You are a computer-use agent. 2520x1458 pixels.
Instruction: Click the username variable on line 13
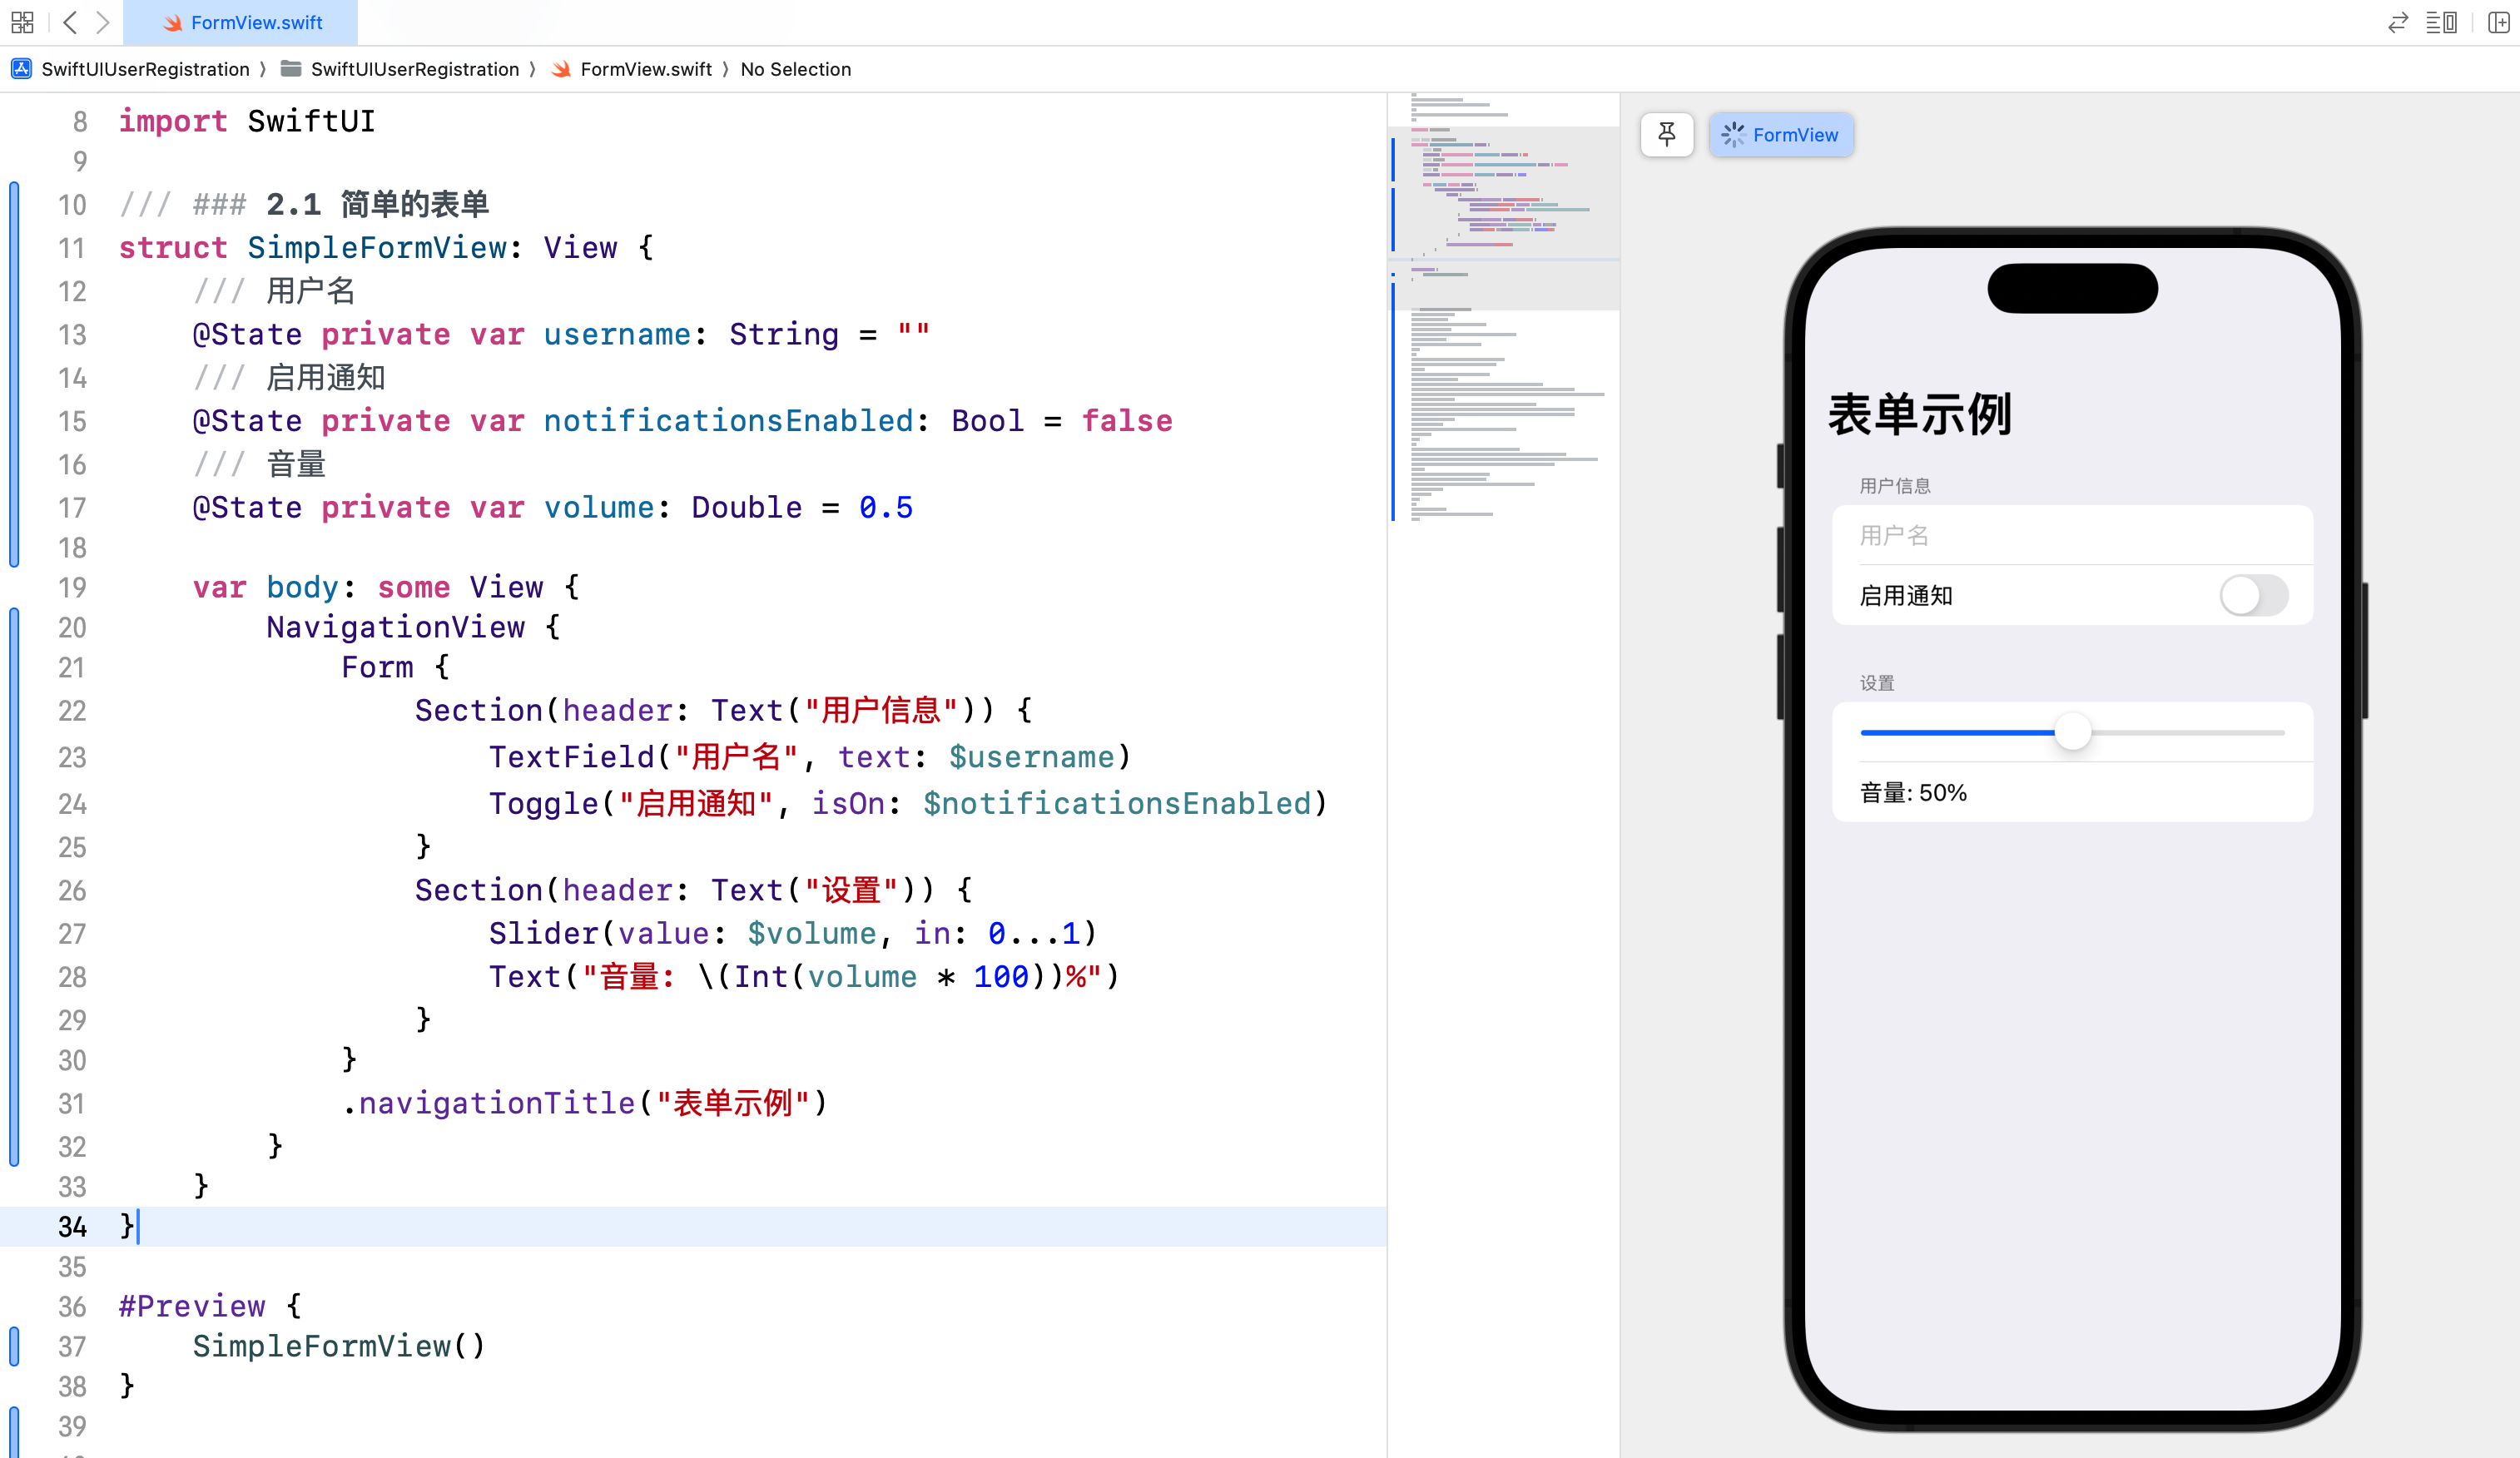[x=617, y=334]
